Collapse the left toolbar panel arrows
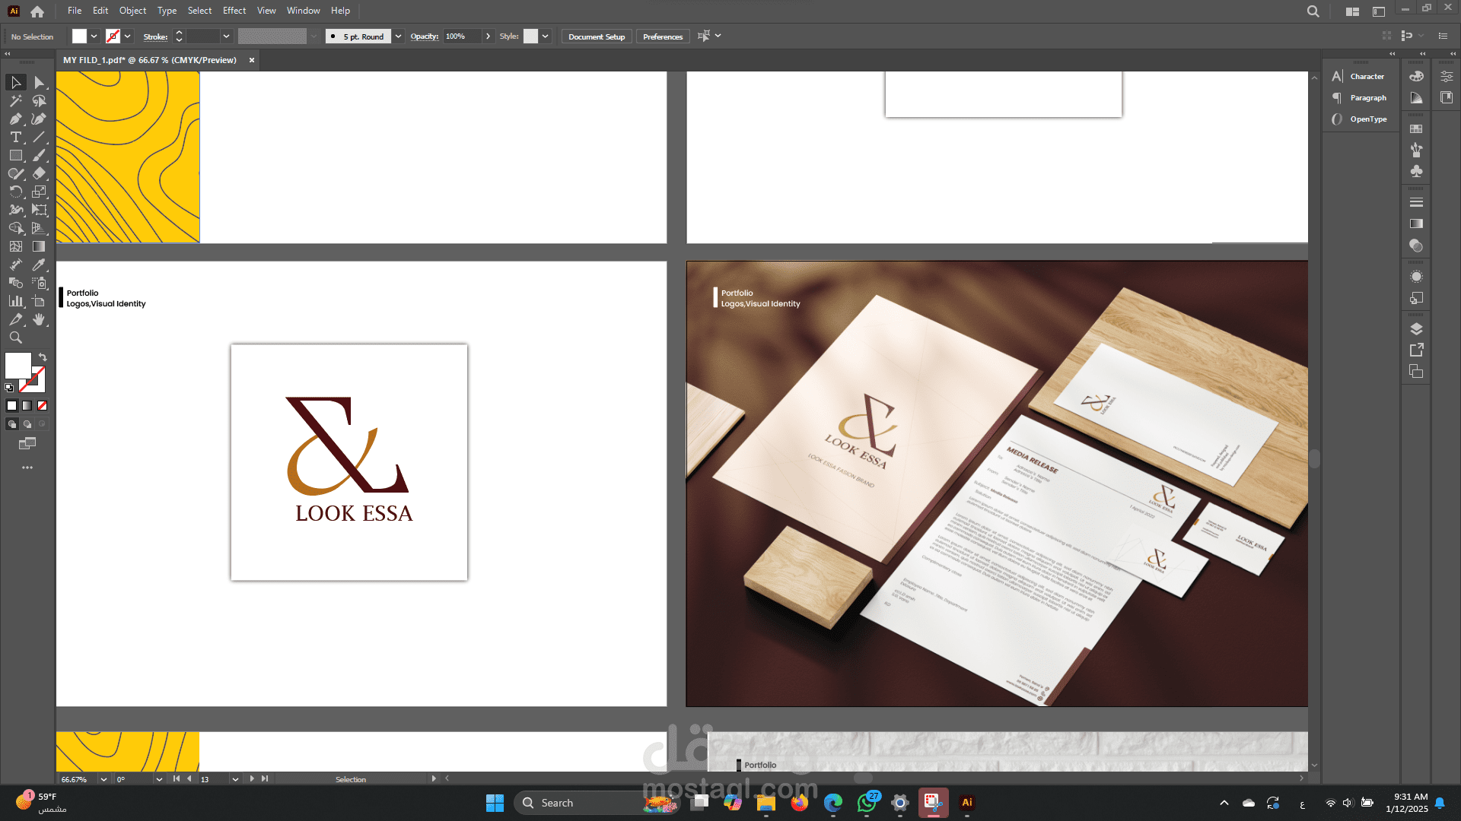The image size is (1461, 821). click(8, 54)
